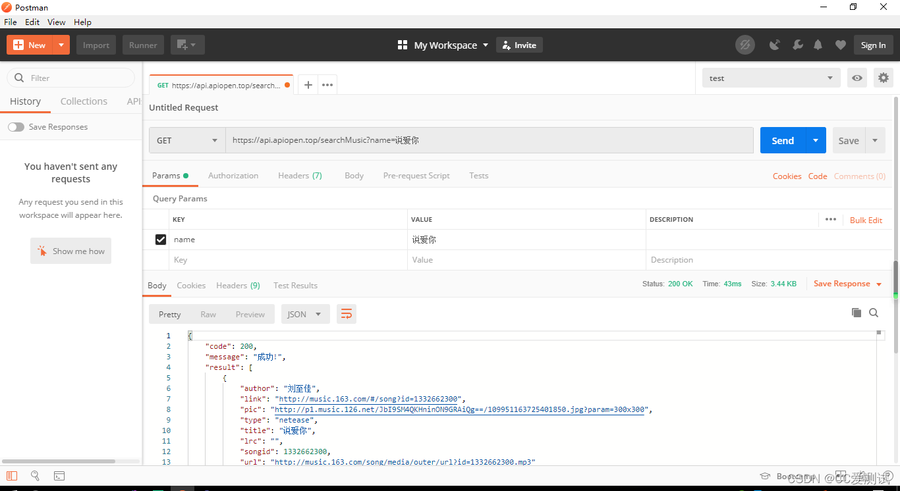The image size is (900, 491).
Task: Click the environment quick look eye icon
Action: 857,78
